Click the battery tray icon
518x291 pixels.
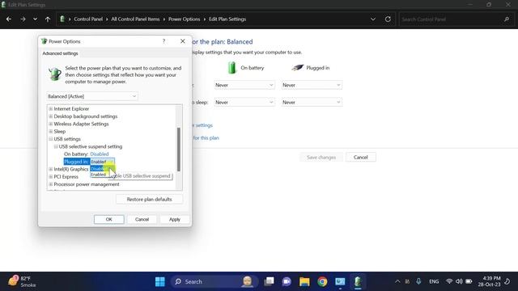click(x=469, y=281)
